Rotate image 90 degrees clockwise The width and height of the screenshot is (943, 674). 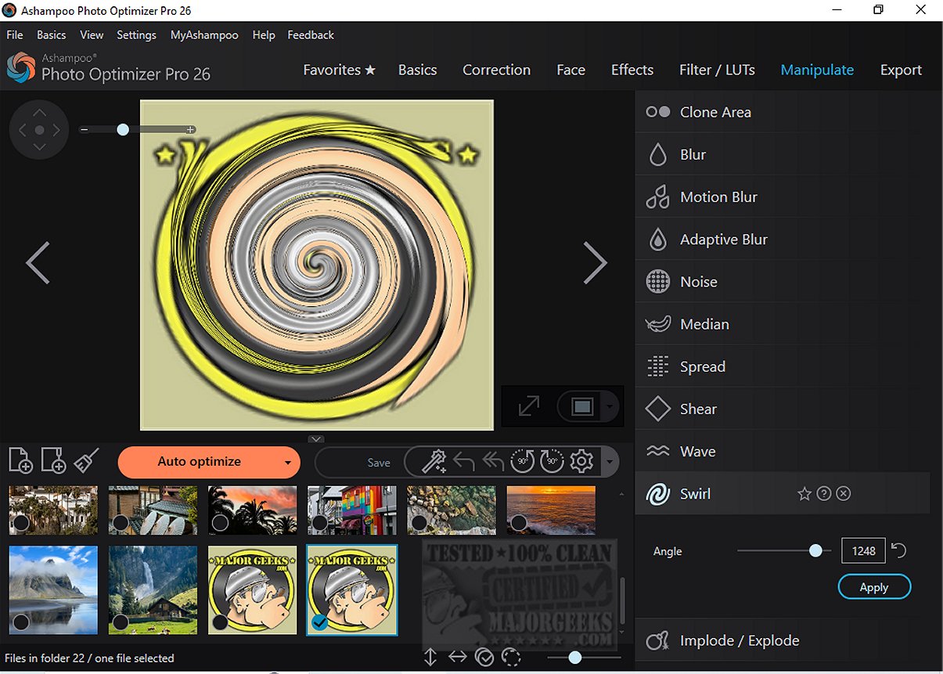coord(552,462)
